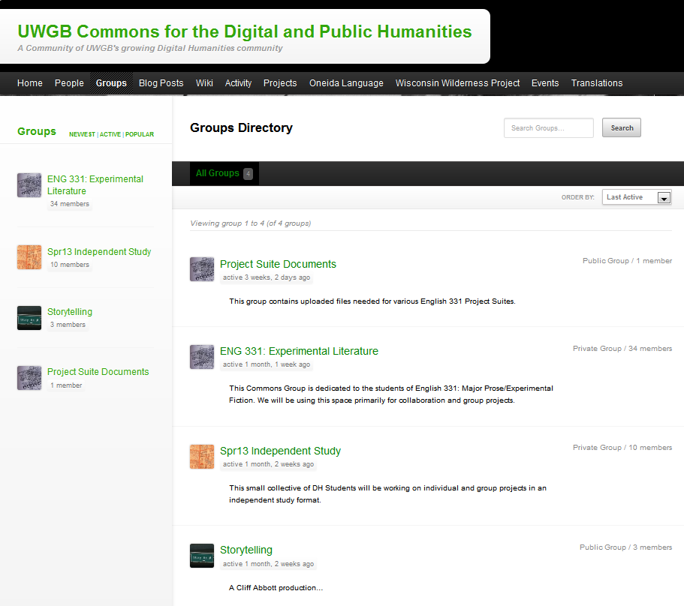This screenshot has width=684, height=606.
Task: Open the Events navigation item
Action: tap(545, 83)
